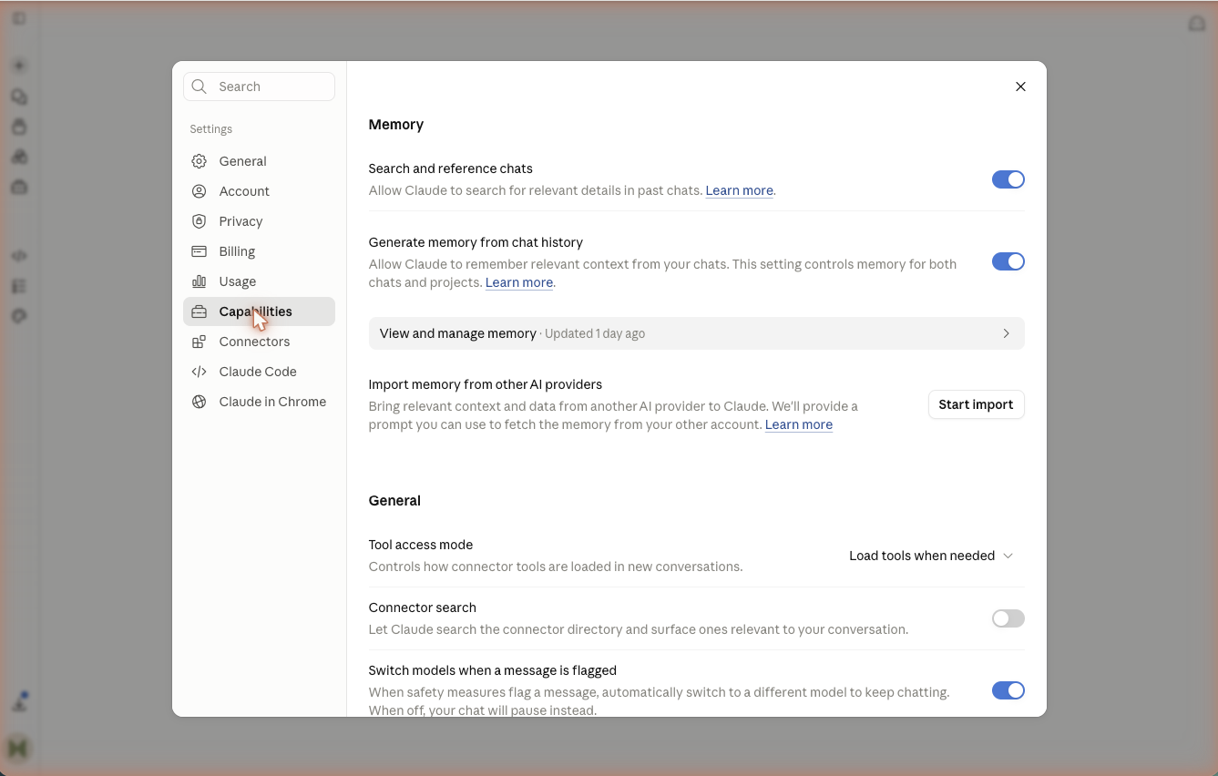Click the Billing card icon
1218x776 pixels.
point(199,251)
